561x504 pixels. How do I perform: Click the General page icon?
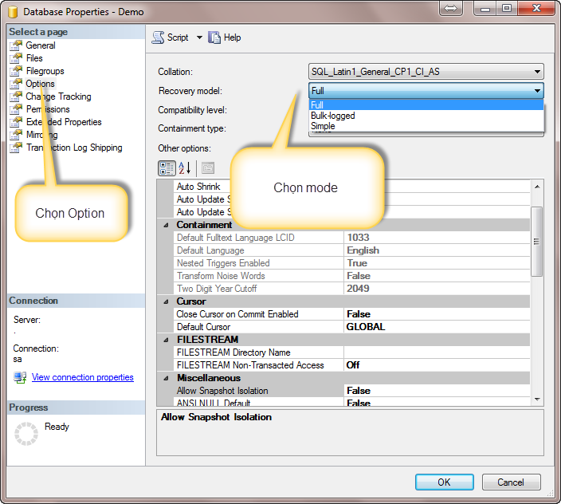tap(16, 45)
